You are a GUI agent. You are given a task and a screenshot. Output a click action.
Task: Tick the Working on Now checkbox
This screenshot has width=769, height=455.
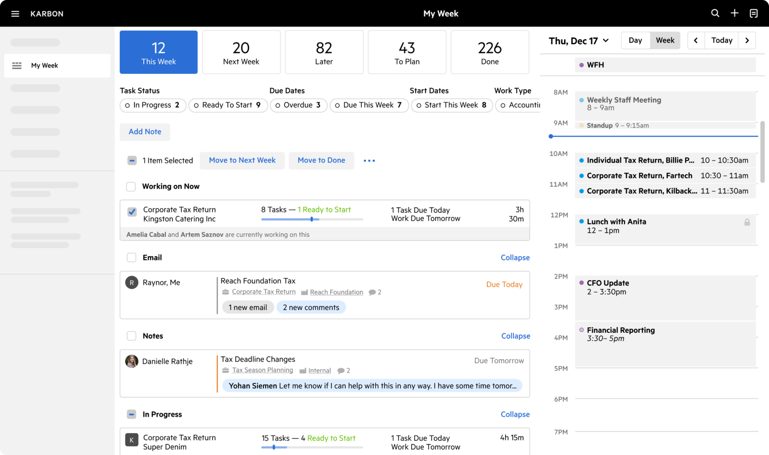coord(131,186)
